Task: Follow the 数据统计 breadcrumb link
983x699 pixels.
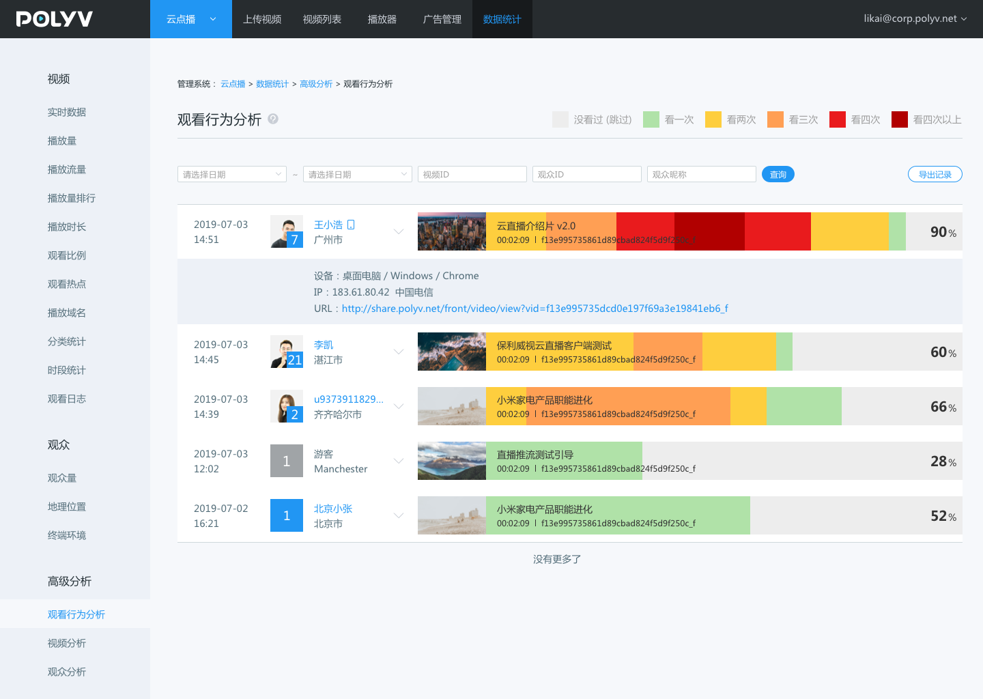Action: (x=272, y=84)
